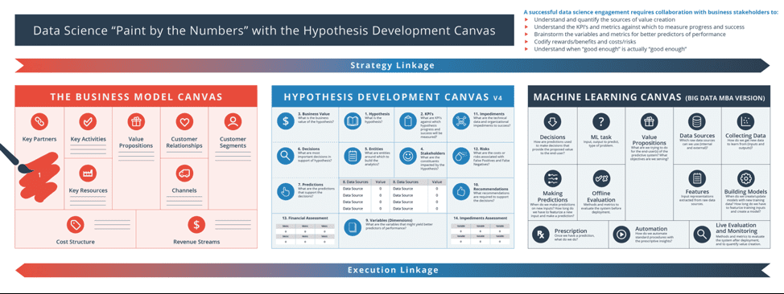The image size is (784, 294).
Task: Click the Channels truck icon
Action: [x=184, y=173]
